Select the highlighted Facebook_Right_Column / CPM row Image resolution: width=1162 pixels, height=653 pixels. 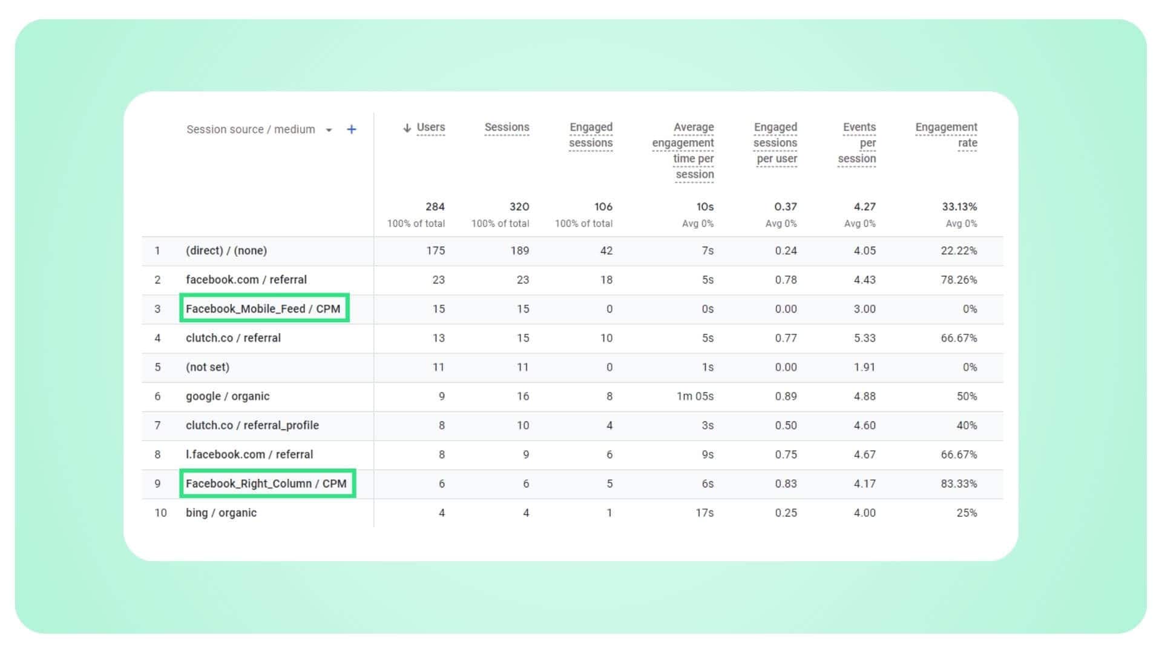pos(268,483)
